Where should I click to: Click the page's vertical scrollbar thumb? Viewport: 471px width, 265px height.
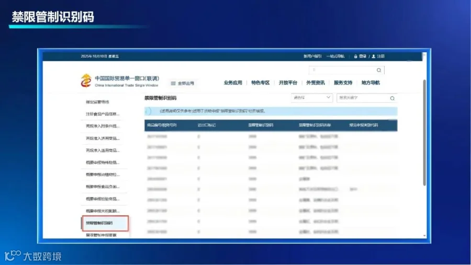coord(424,133)
